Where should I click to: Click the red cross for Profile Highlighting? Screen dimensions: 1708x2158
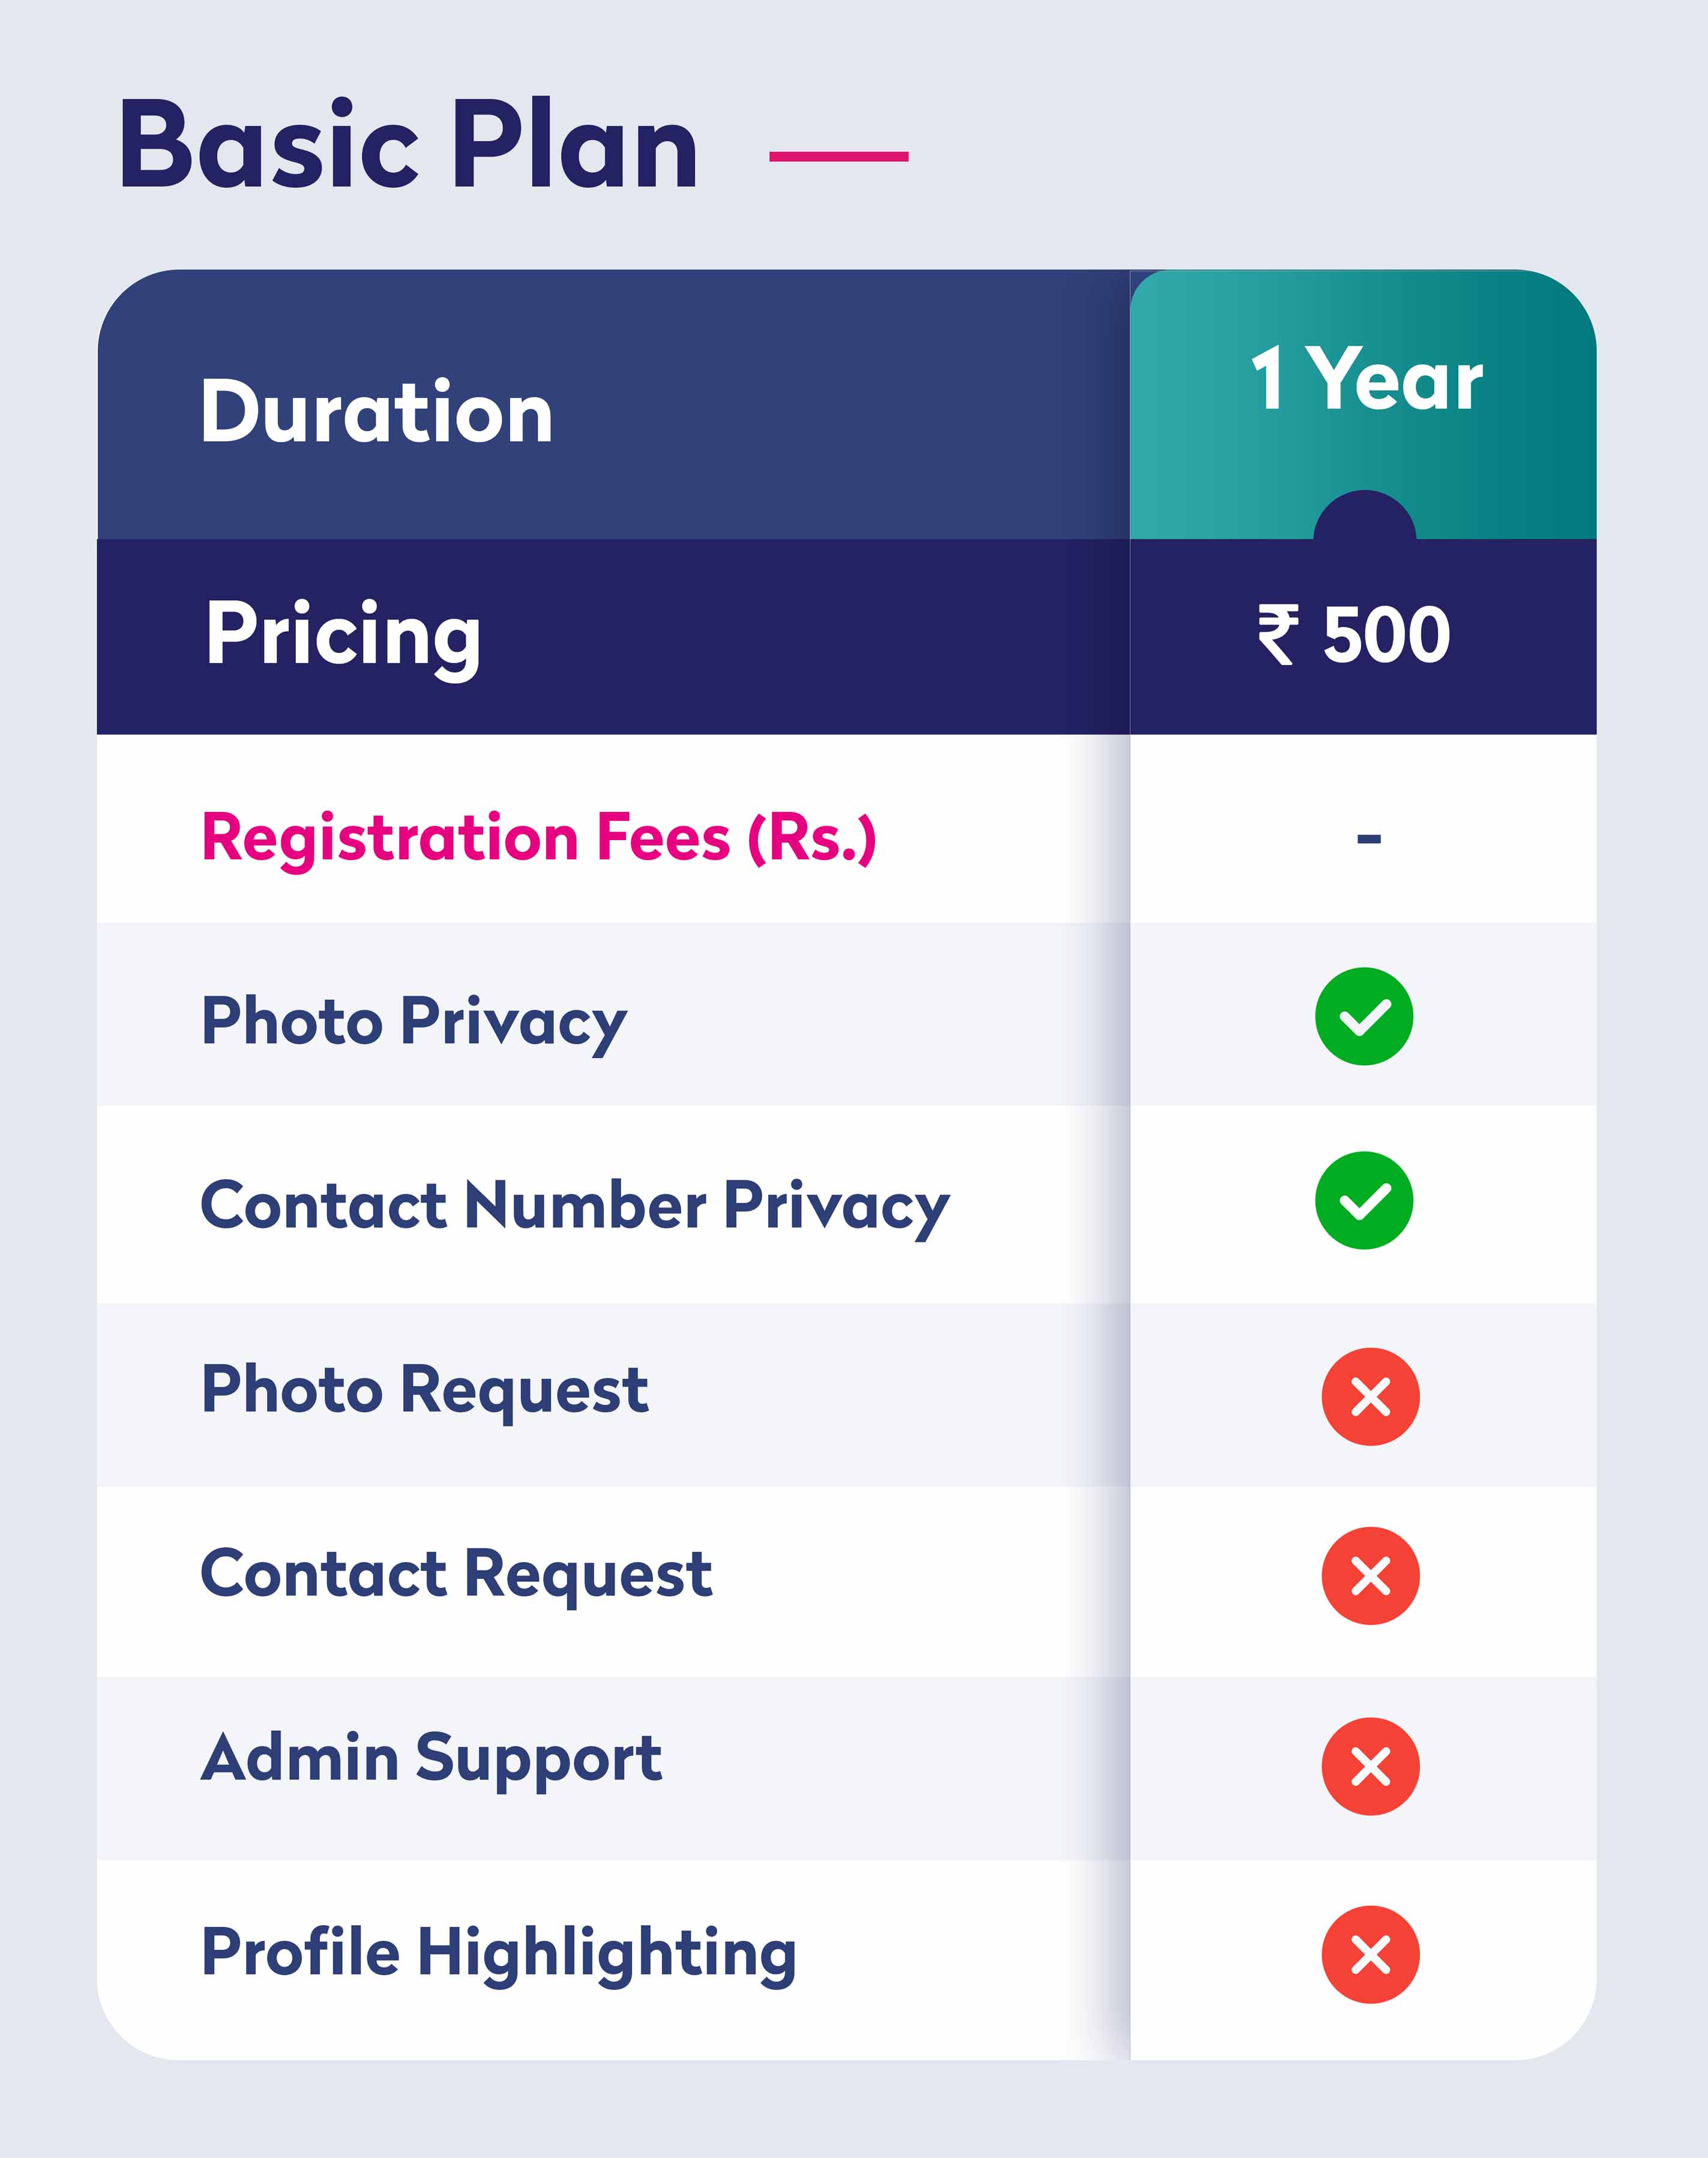(x=1370, y=1954)
